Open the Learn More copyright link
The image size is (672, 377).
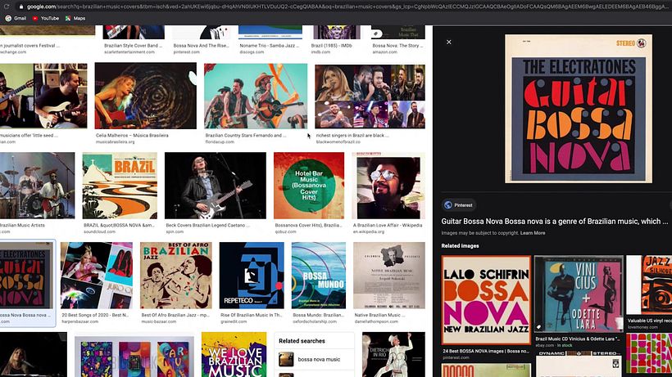click(533, 233)
